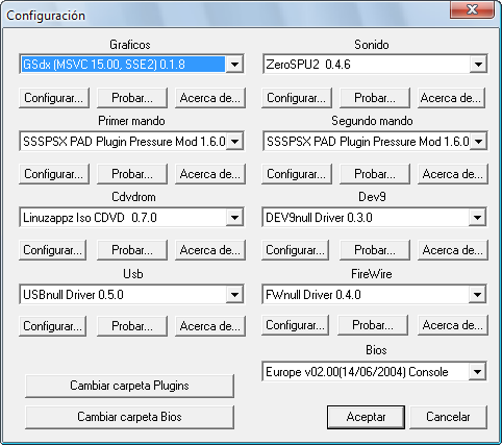Configure the Dev9 plugin
The width and height of the screenshot is (502, 445).
295,250
